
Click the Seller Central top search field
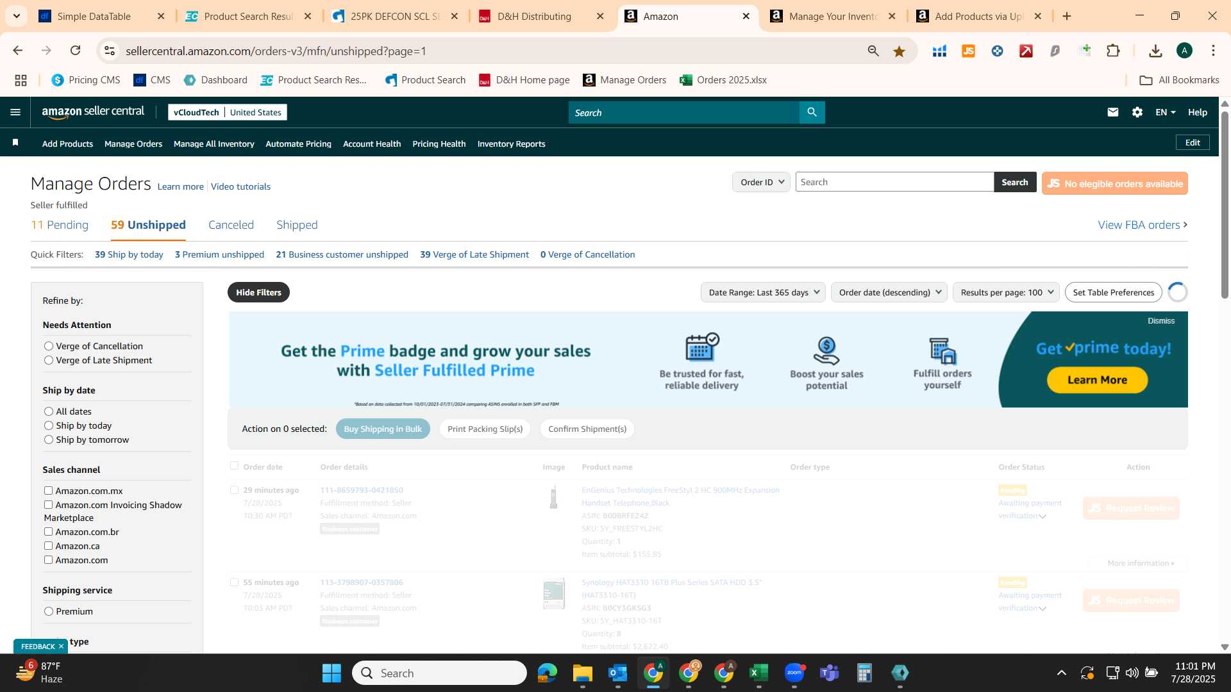point(683,112)
